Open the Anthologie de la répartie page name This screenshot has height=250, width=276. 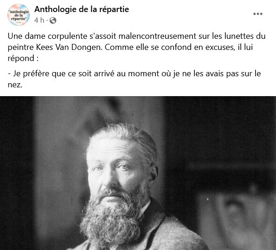point(82,9)
